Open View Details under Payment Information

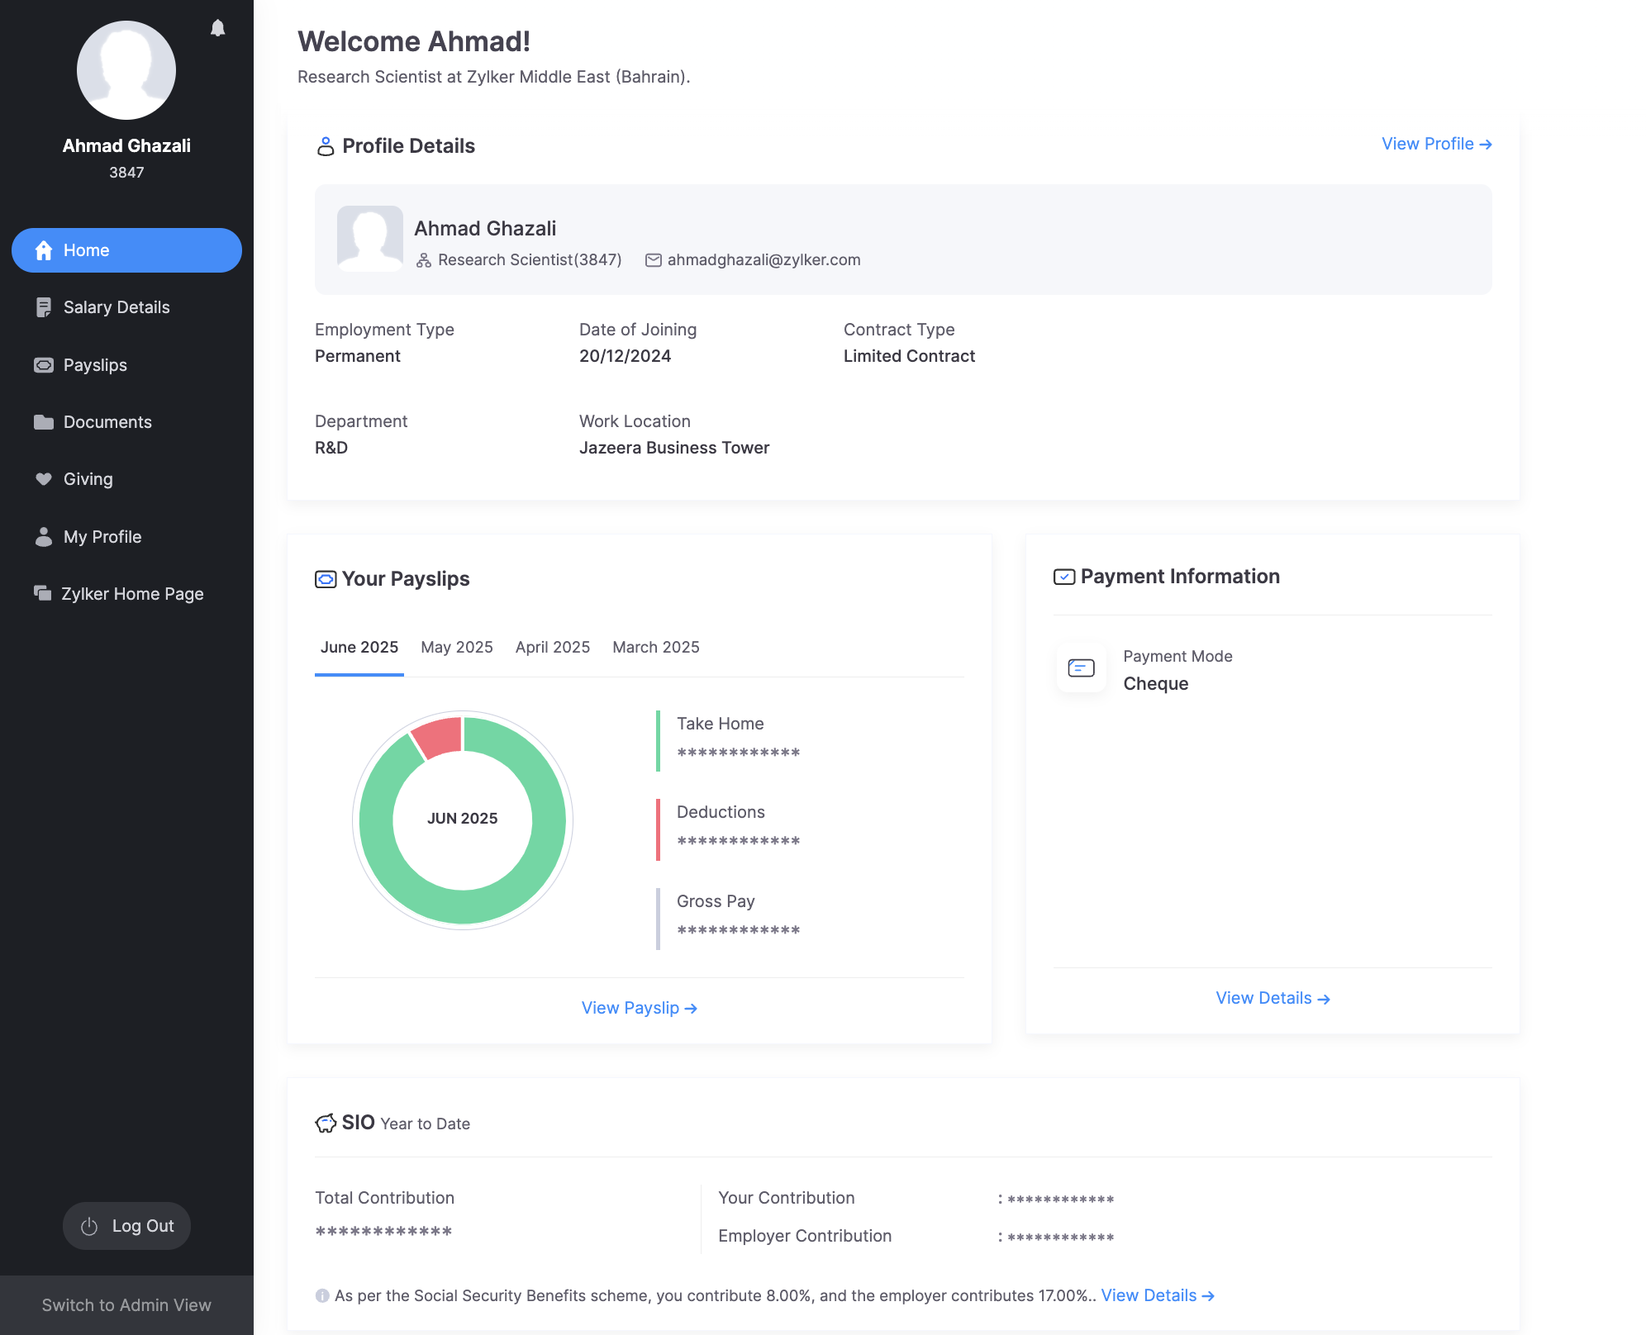click(x=1273, y=998)
